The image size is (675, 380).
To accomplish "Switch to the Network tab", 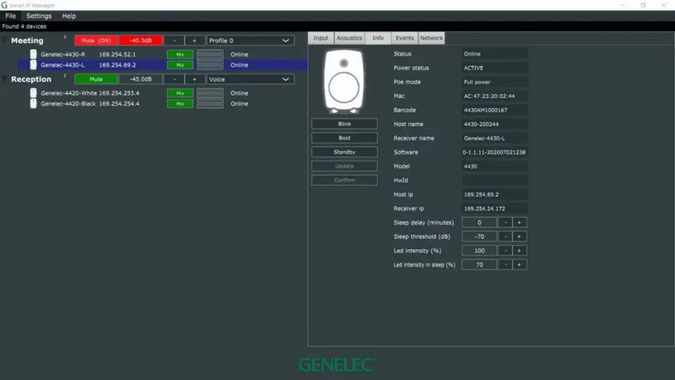I will click(x=431, y=38).
